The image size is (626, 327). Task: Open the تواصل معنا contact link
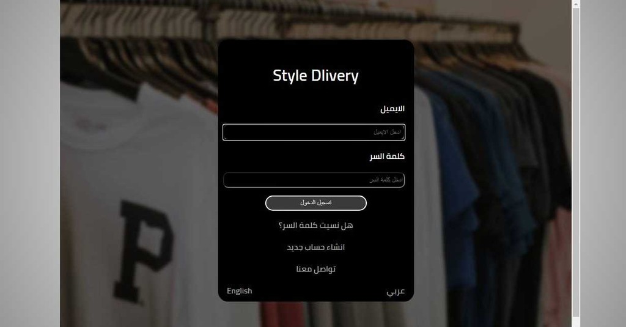coord(316,269)
